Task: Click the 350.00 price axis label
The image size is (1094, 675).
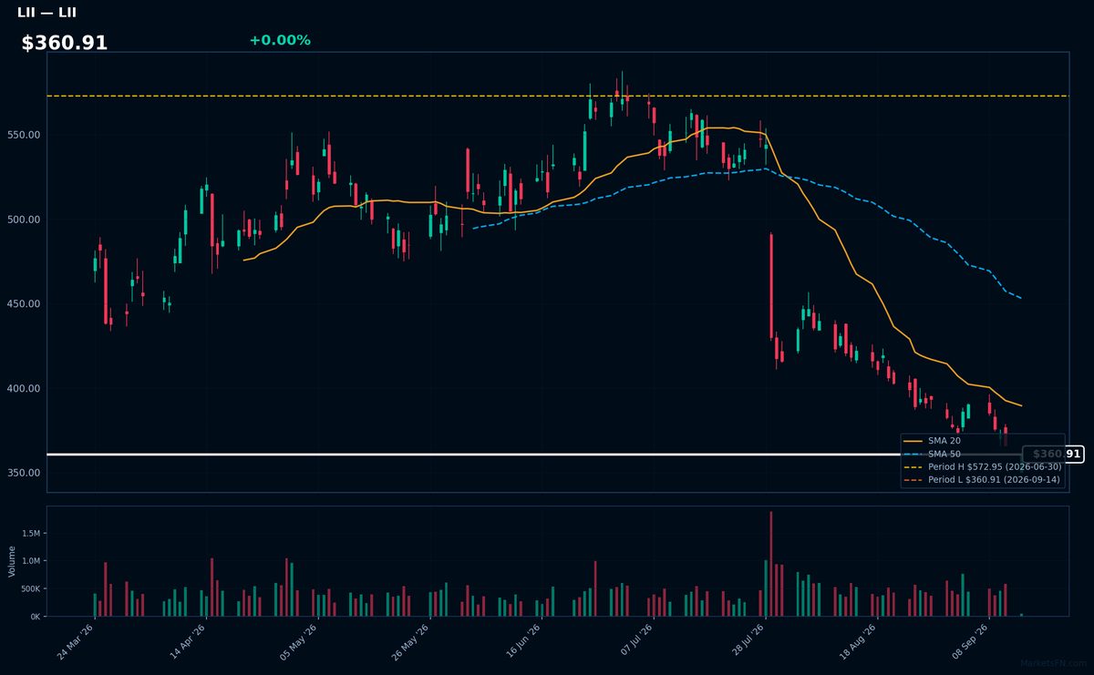Action: click(25, 473)
